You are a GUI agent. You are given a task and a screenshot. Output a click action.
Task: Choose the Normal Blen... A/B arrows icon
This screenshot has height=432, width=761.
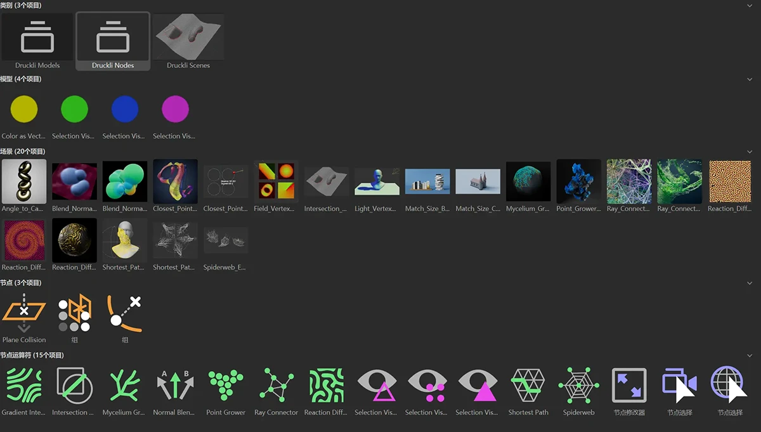(x=176, y=385)
